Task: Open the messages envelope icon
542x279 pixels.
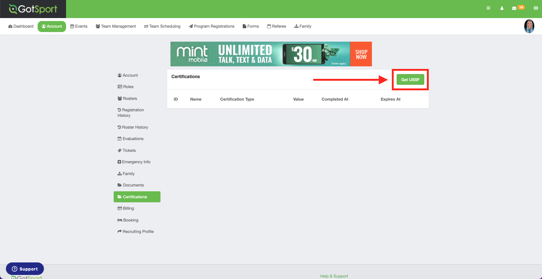Action: click(x=514, y=8)
